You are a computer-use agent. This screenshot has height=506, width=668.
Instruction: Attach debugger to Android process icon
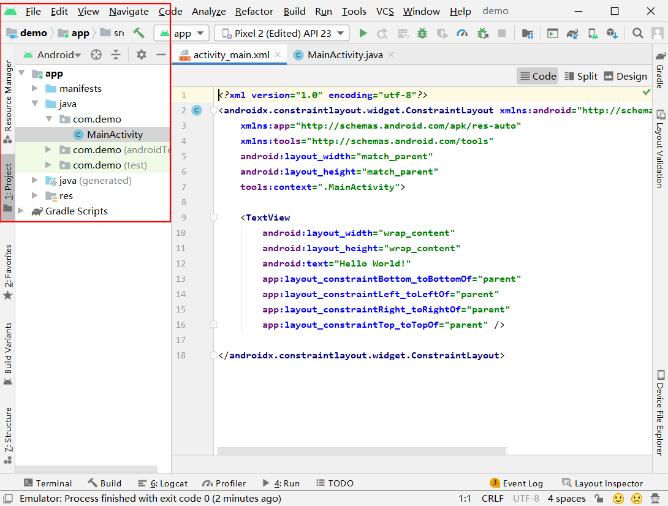point(483,33)
